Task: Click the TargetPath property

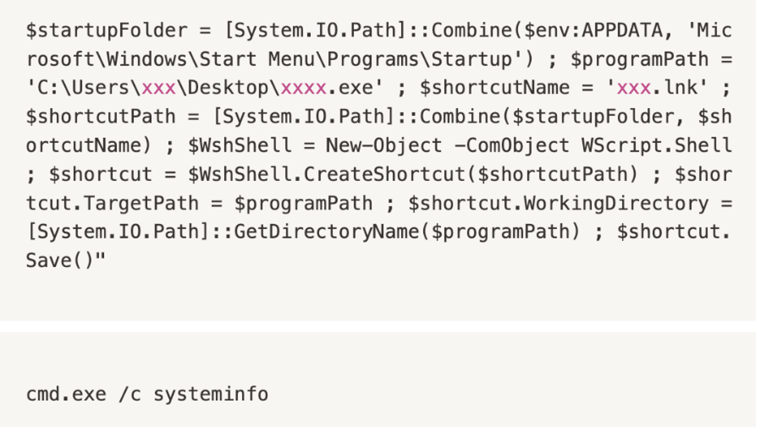Action: (141, 203)
